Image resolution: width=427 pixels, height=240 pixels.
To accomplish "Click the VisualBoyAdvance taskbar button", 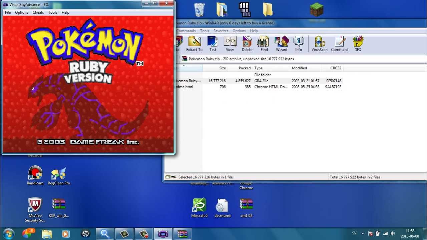I will pyautogui.click(x=163, y=234).
